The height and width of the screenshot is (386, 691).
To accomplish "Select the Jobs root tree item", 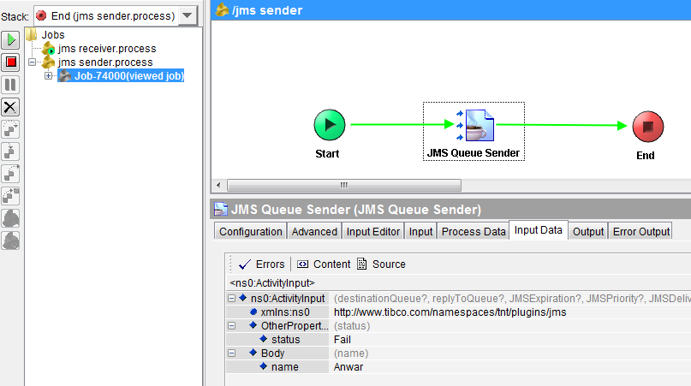I will point(53,35).
